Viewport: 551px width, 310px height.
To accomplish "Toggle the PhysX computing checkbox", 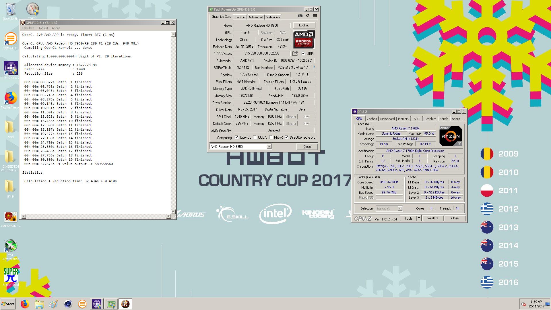I will coord(271,137).
